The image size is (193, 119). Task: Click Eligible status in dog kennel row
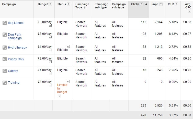pyautogui.click(x=62, y=22)
